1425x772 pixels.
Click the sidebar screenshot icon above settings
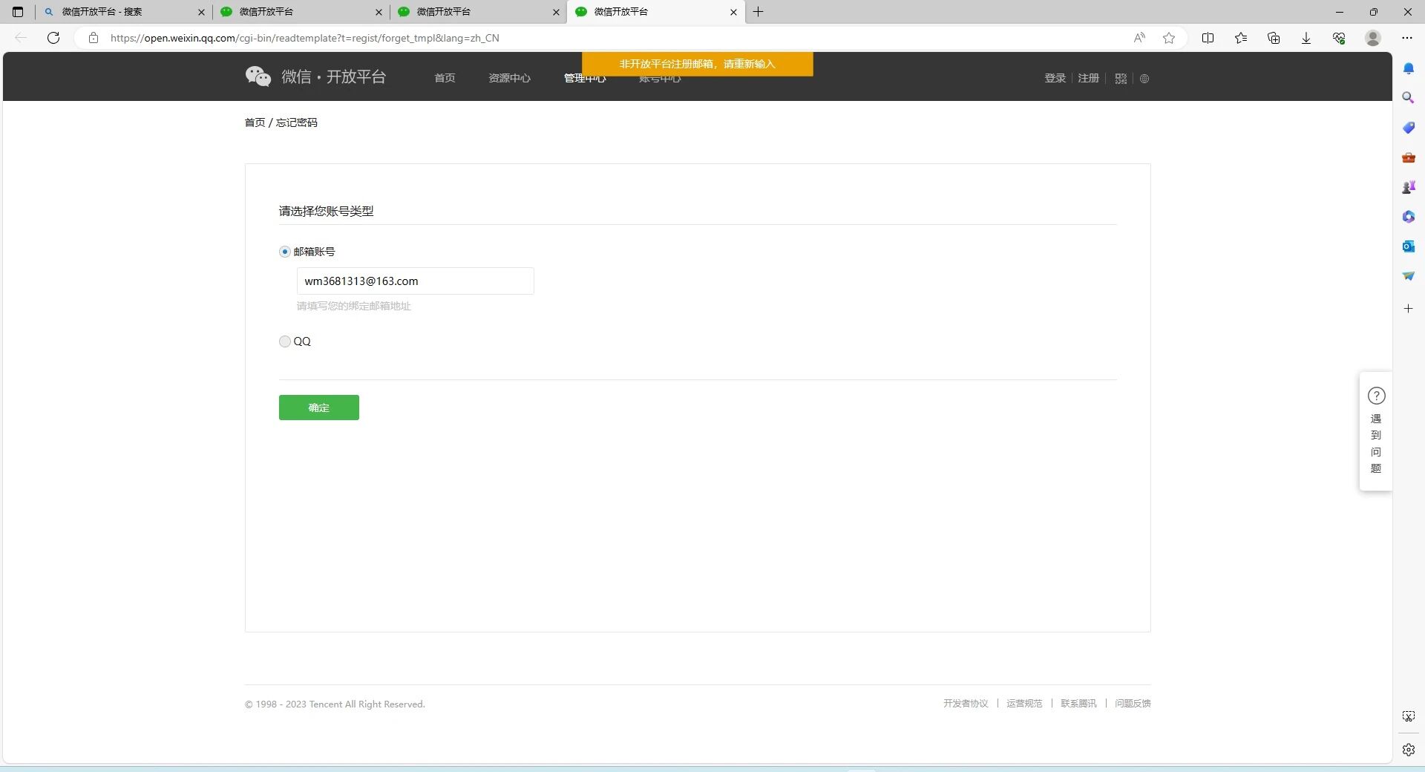coord(1409,716)
